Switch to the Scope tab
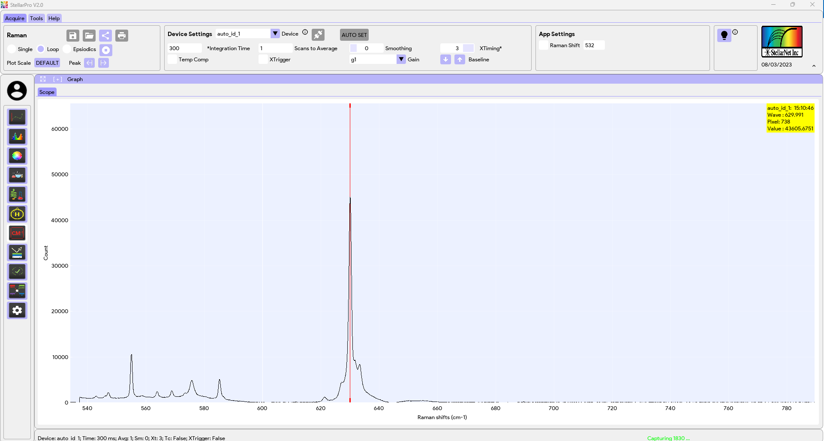 coord(47,92)
